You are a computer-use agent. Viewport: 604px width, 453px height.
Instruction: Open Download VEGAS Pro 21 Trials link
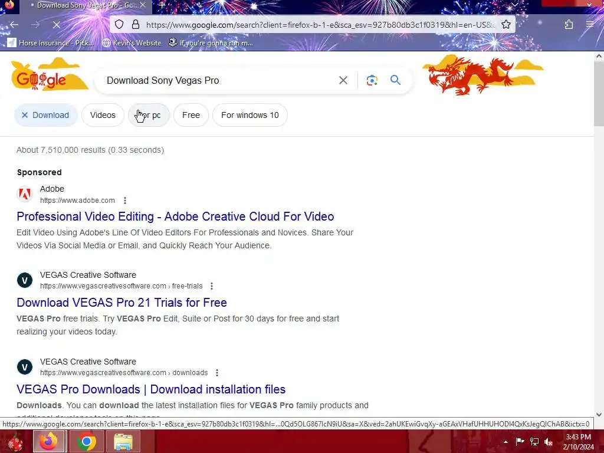122,303
